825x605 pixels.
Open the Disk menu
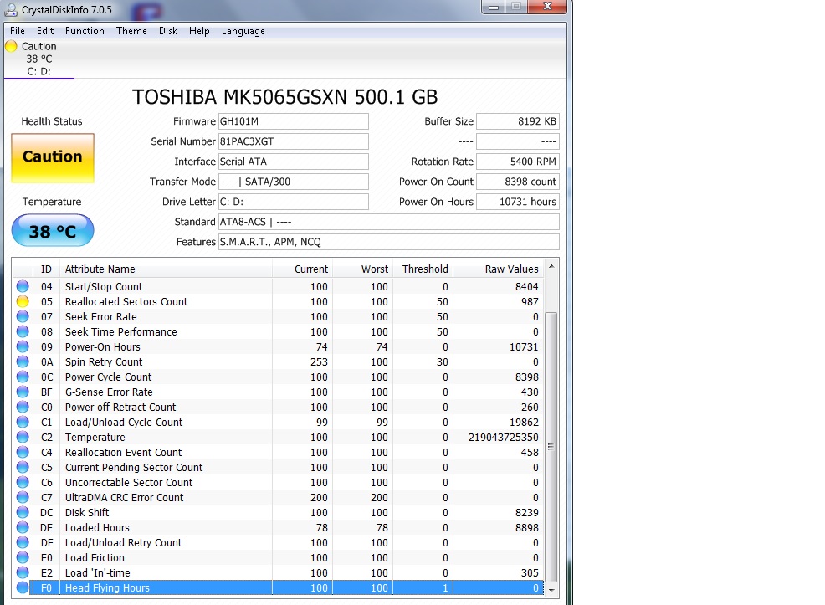click(x=168, y=31)
